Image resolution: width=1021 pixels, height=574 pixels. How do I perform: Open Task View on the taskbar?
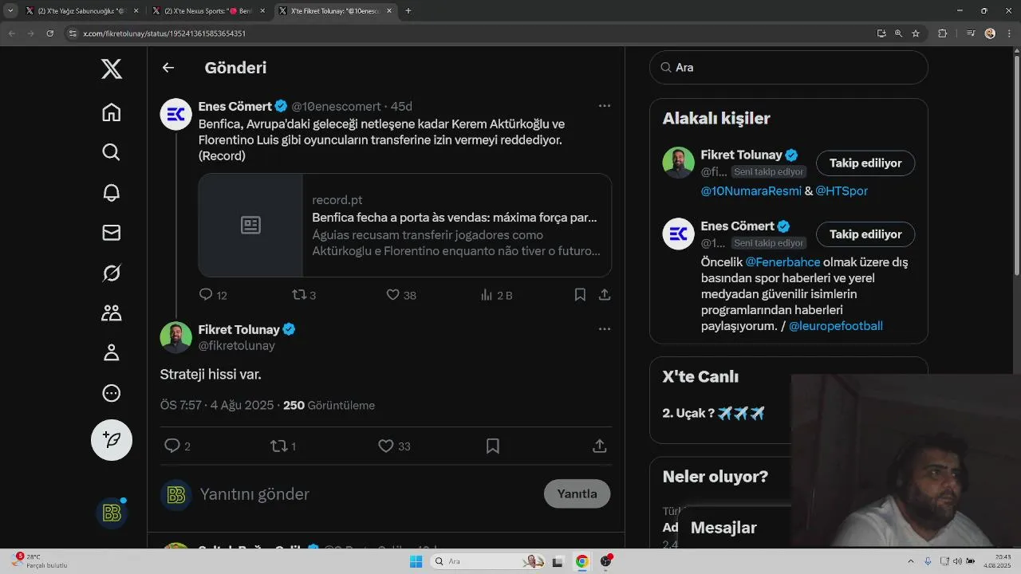tap(558, 561)
